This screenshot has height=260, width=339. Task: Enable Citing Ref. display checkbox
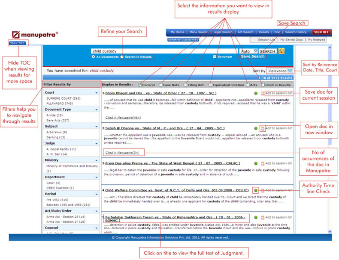click(x=185, y=85)
